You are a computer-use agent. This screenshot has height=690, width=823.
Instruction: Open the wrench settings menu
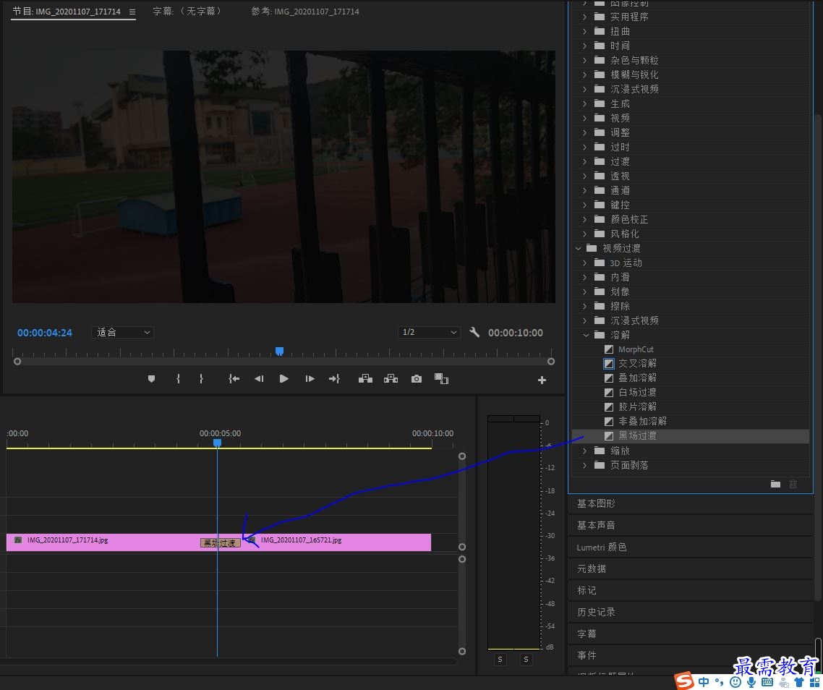(x=474, y=332)
